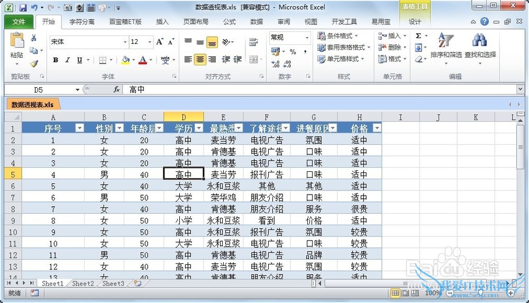Screen dimensions: 529x303
Task: Click the increase font size icon
Action: coord(160,42)
